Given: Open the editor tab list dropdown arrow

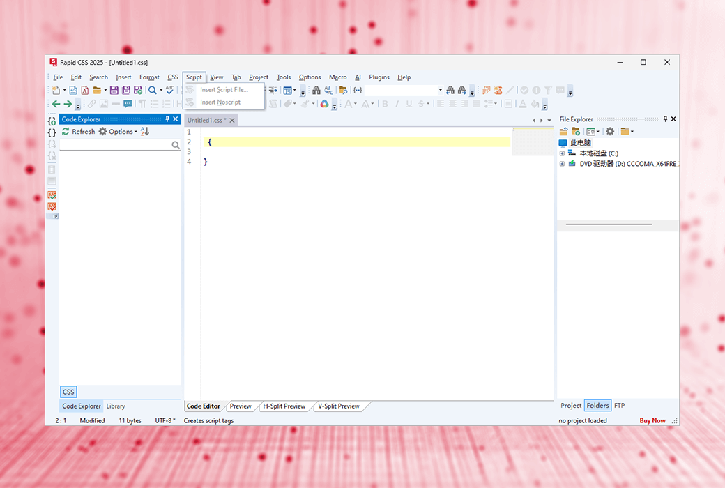Looking at the screenshot, I should coord(549,121).
